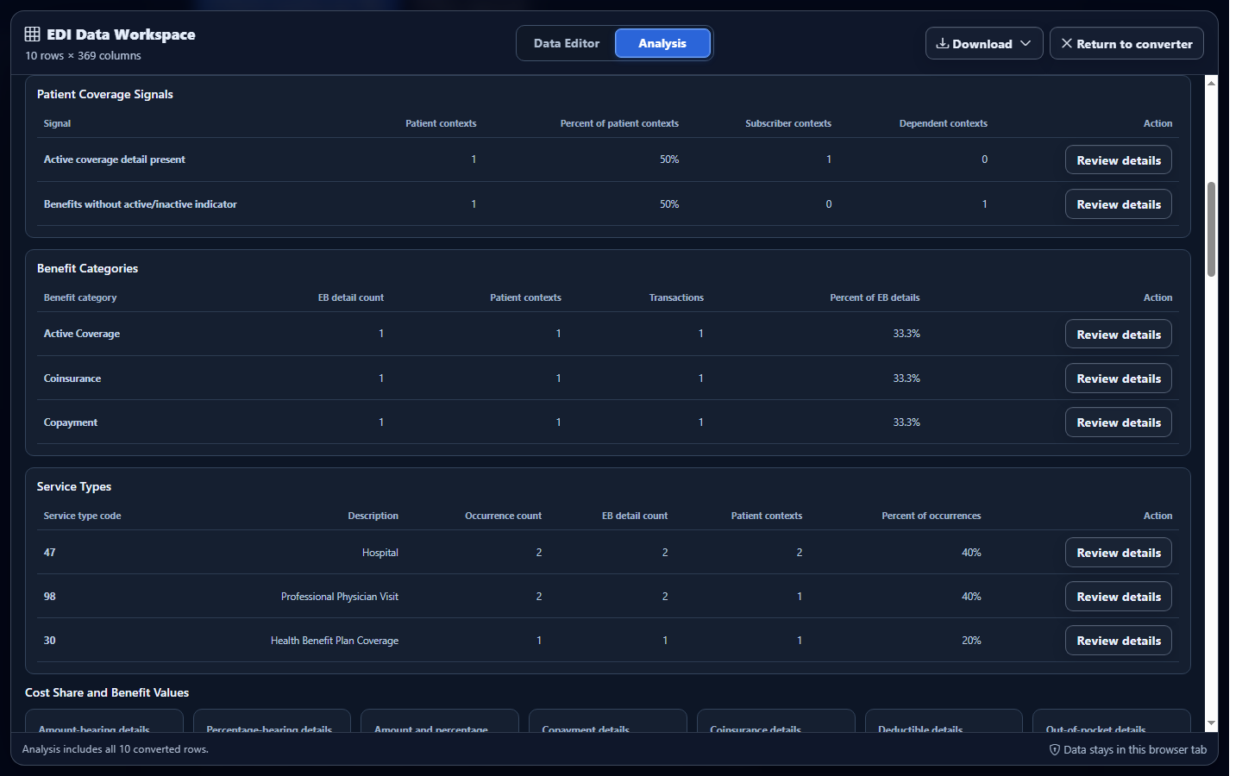The width and height of the screenshot is (1242, 776).
Task: Review details for Coinsurance category
Action: coord(1119,379)
